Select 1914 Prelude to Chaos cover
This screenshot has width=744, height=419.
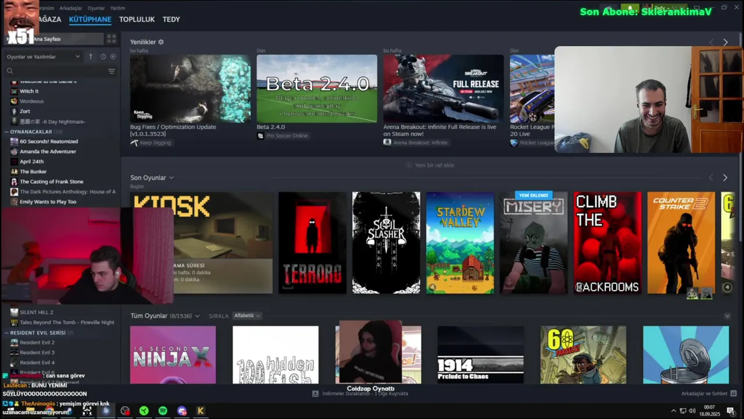click(481, 355)
